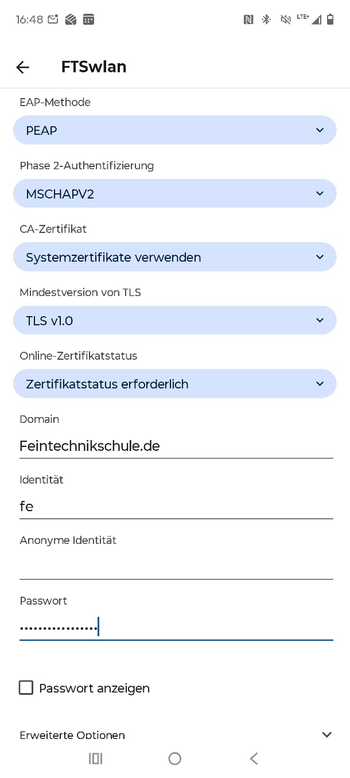Tap the mail icon in status bar
The width and height of the screenshot is (350, 778).
53,20
